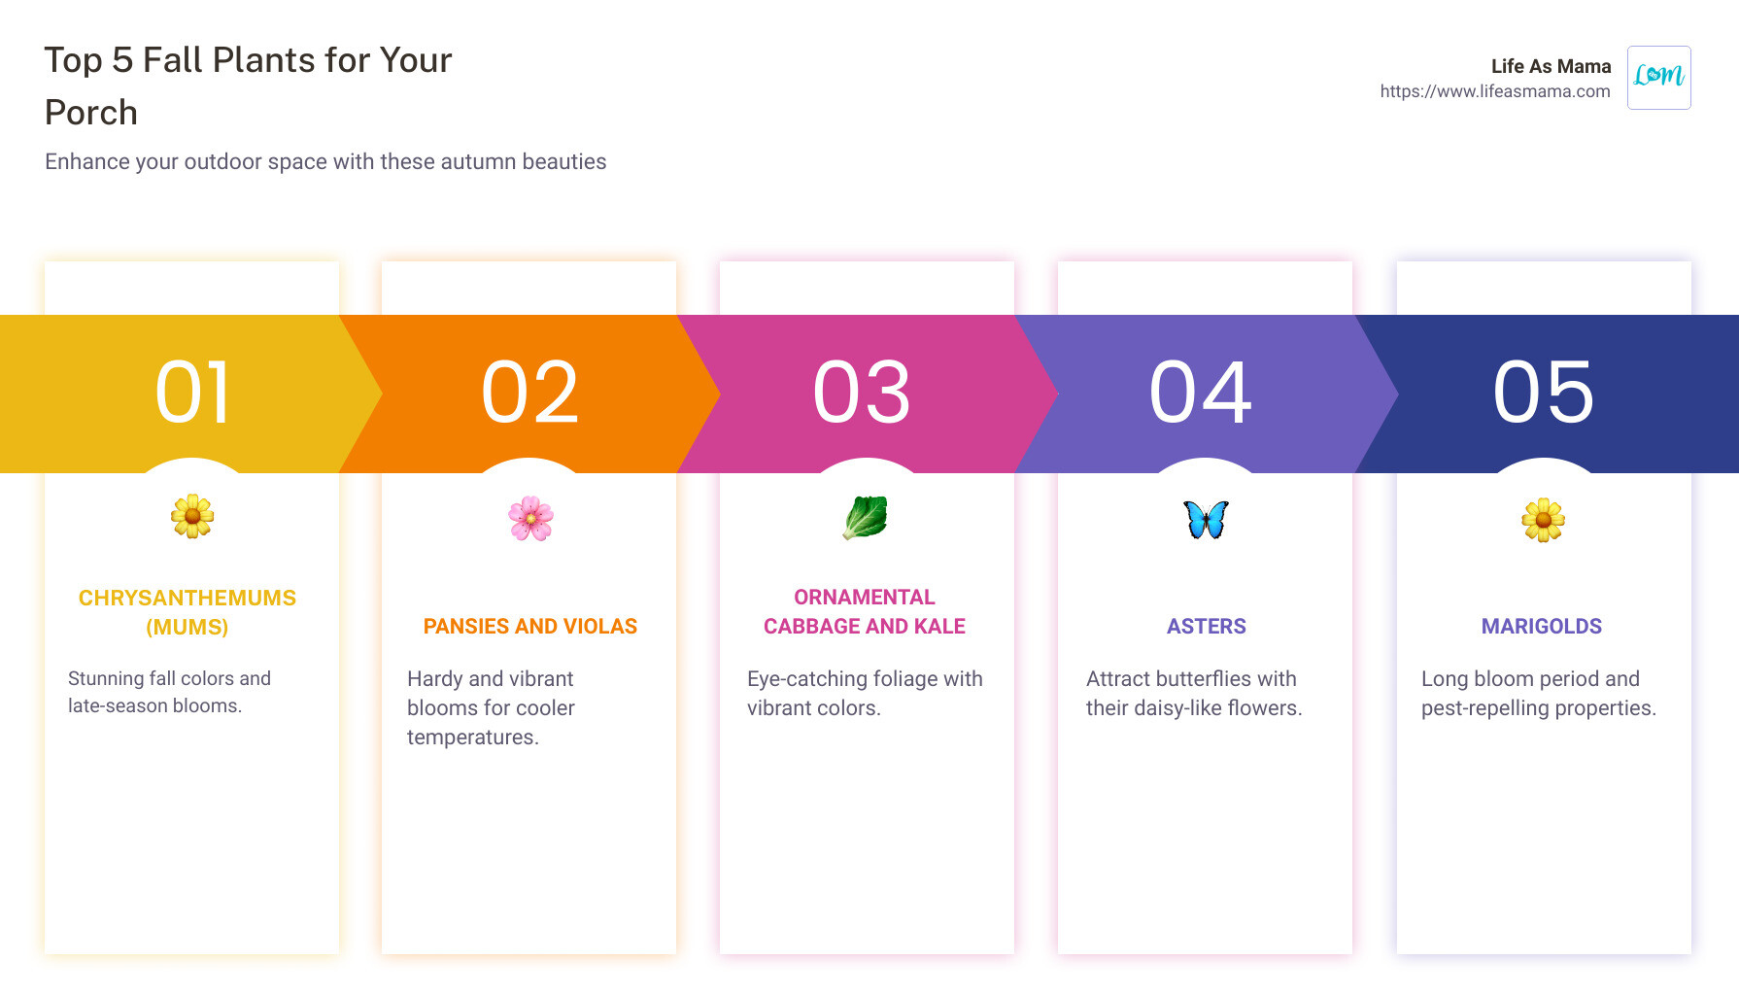
Task: Click the 'Attract butterflies' description text
Action: pos(1194,693)
